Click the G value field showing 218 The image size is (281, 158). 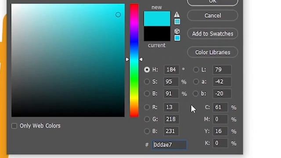(171, 119)
